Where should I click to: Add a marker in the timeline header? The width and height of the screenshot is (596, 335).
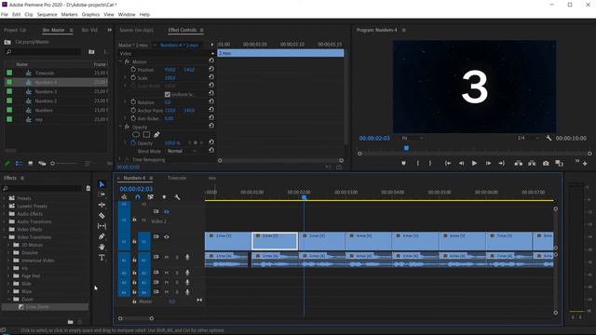164,197
